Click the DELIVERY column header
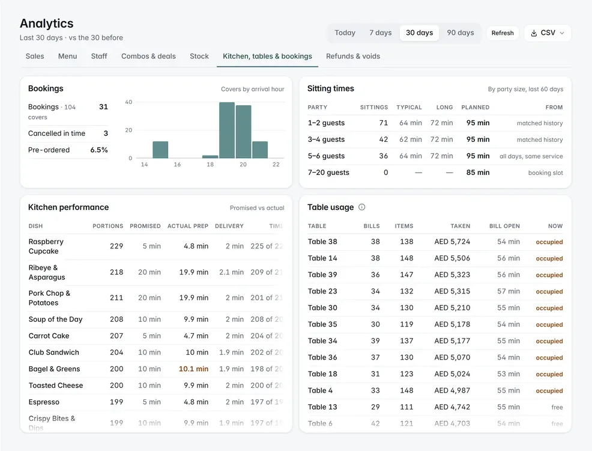The image size is (592, 451). click(x=229, y=226)
